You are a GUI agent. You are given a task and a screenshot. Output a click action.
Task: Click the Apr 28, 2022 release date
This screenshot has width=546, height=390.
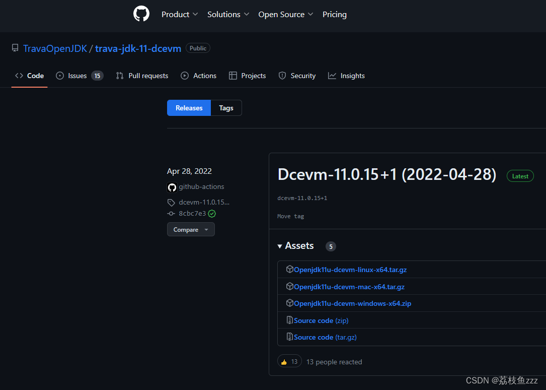(x=189, y=171)
